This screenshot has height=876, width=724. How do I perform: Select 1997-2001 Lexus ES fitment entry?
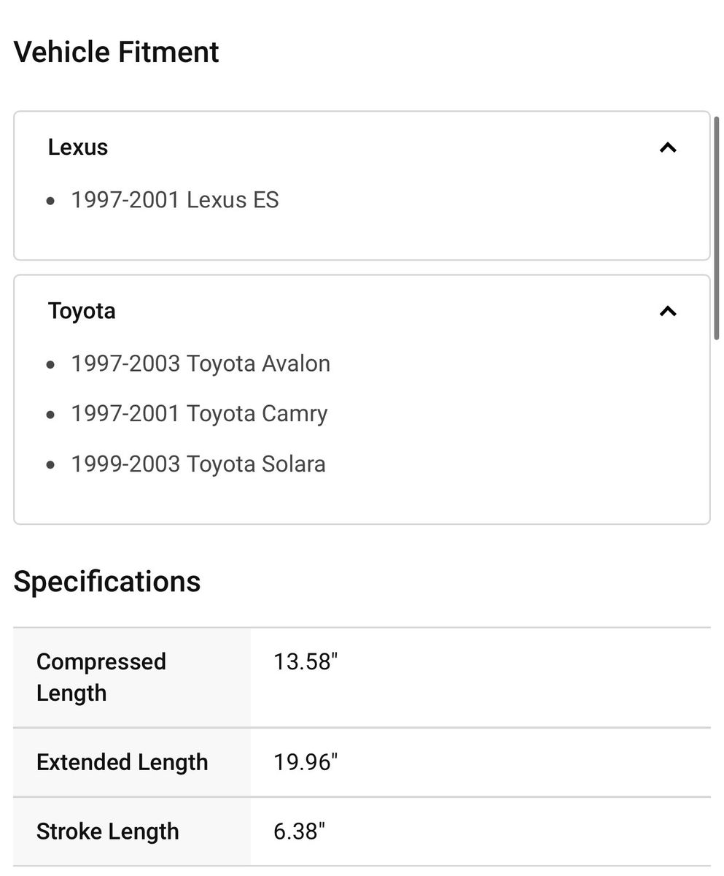[175, 200]
